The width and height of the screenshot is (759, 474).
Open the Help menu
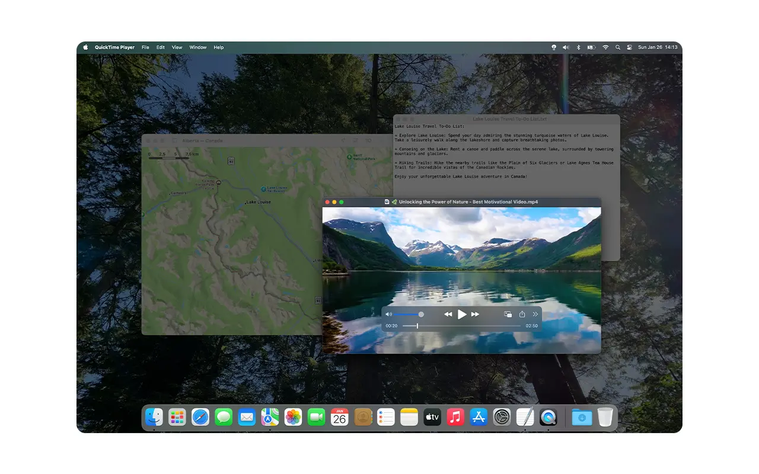[x=219, y=47]
